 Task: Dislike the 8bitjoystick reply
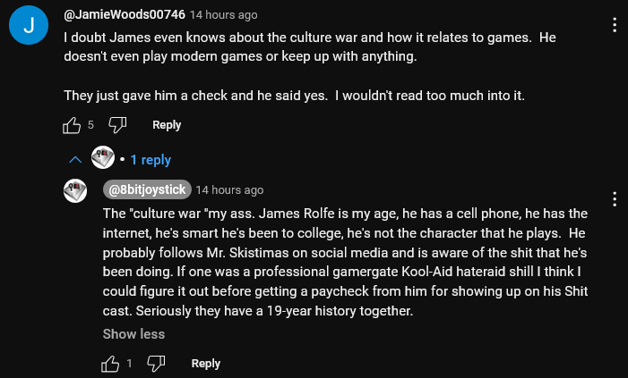157,364
